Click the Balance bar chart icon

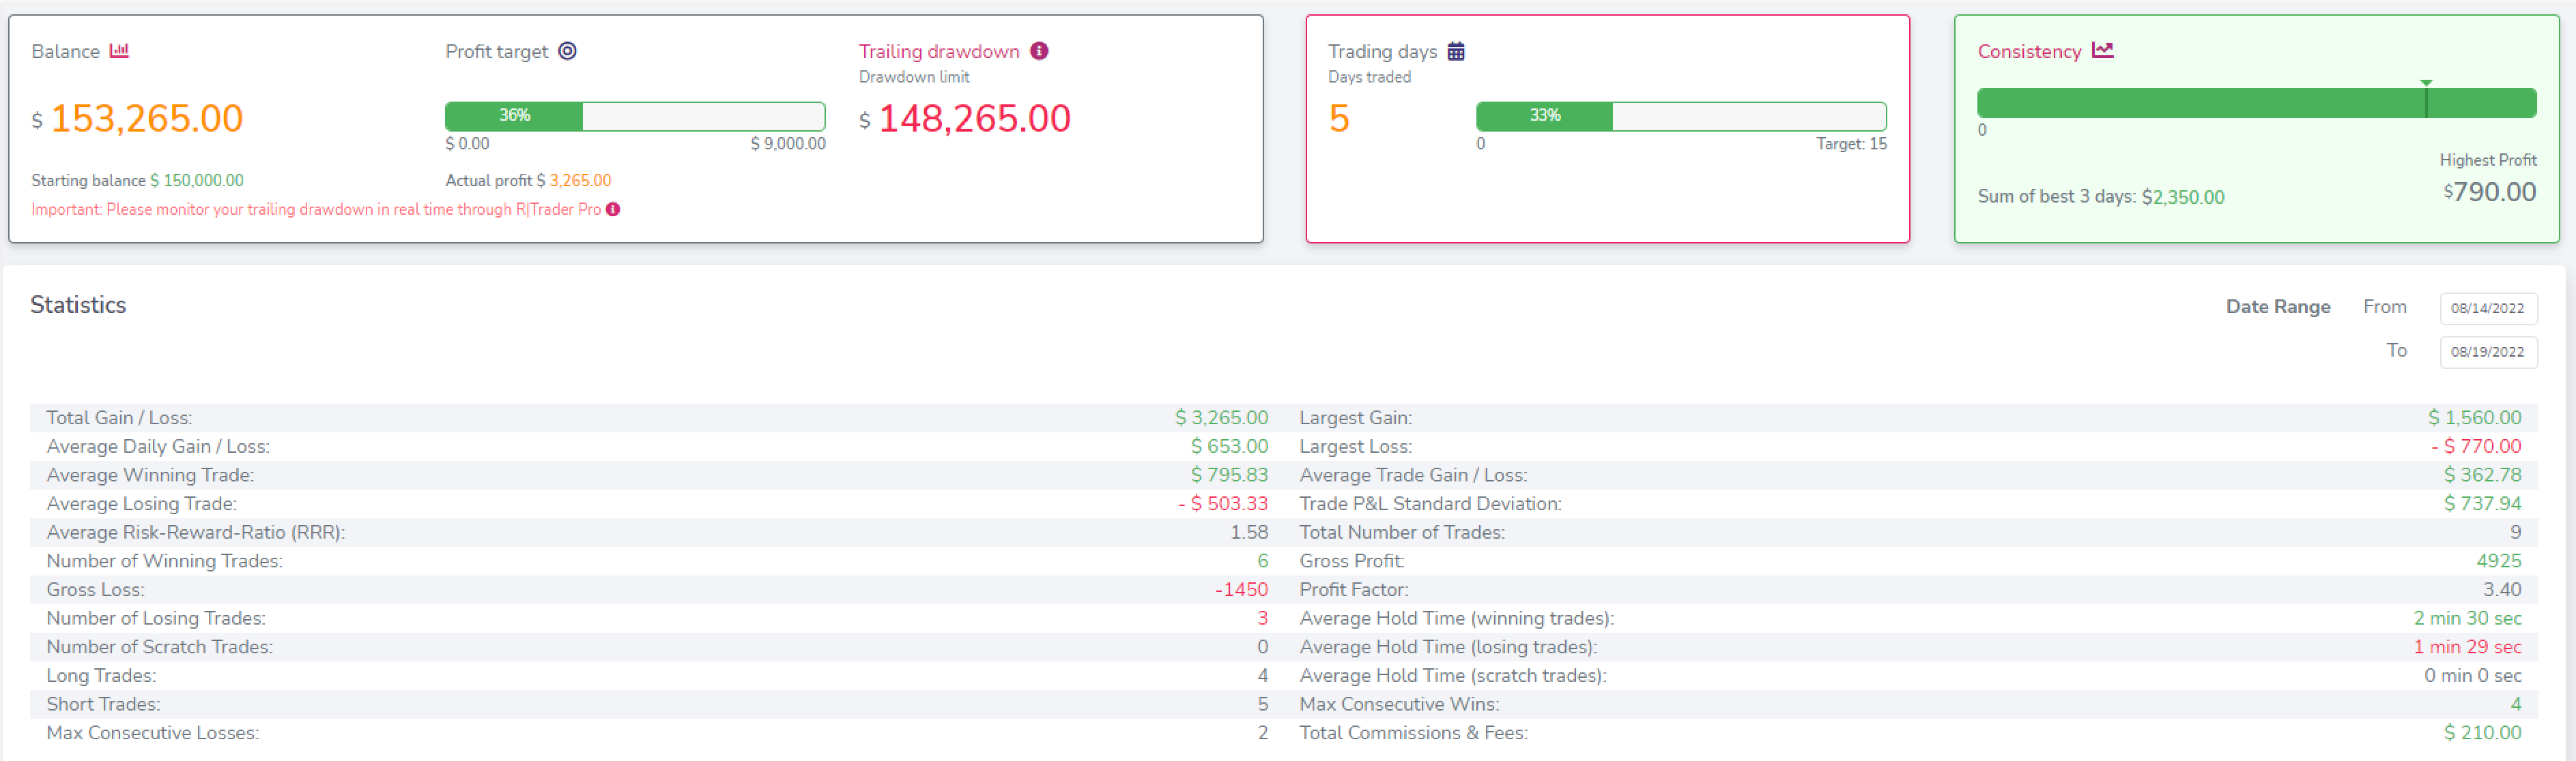click(119, 51)
